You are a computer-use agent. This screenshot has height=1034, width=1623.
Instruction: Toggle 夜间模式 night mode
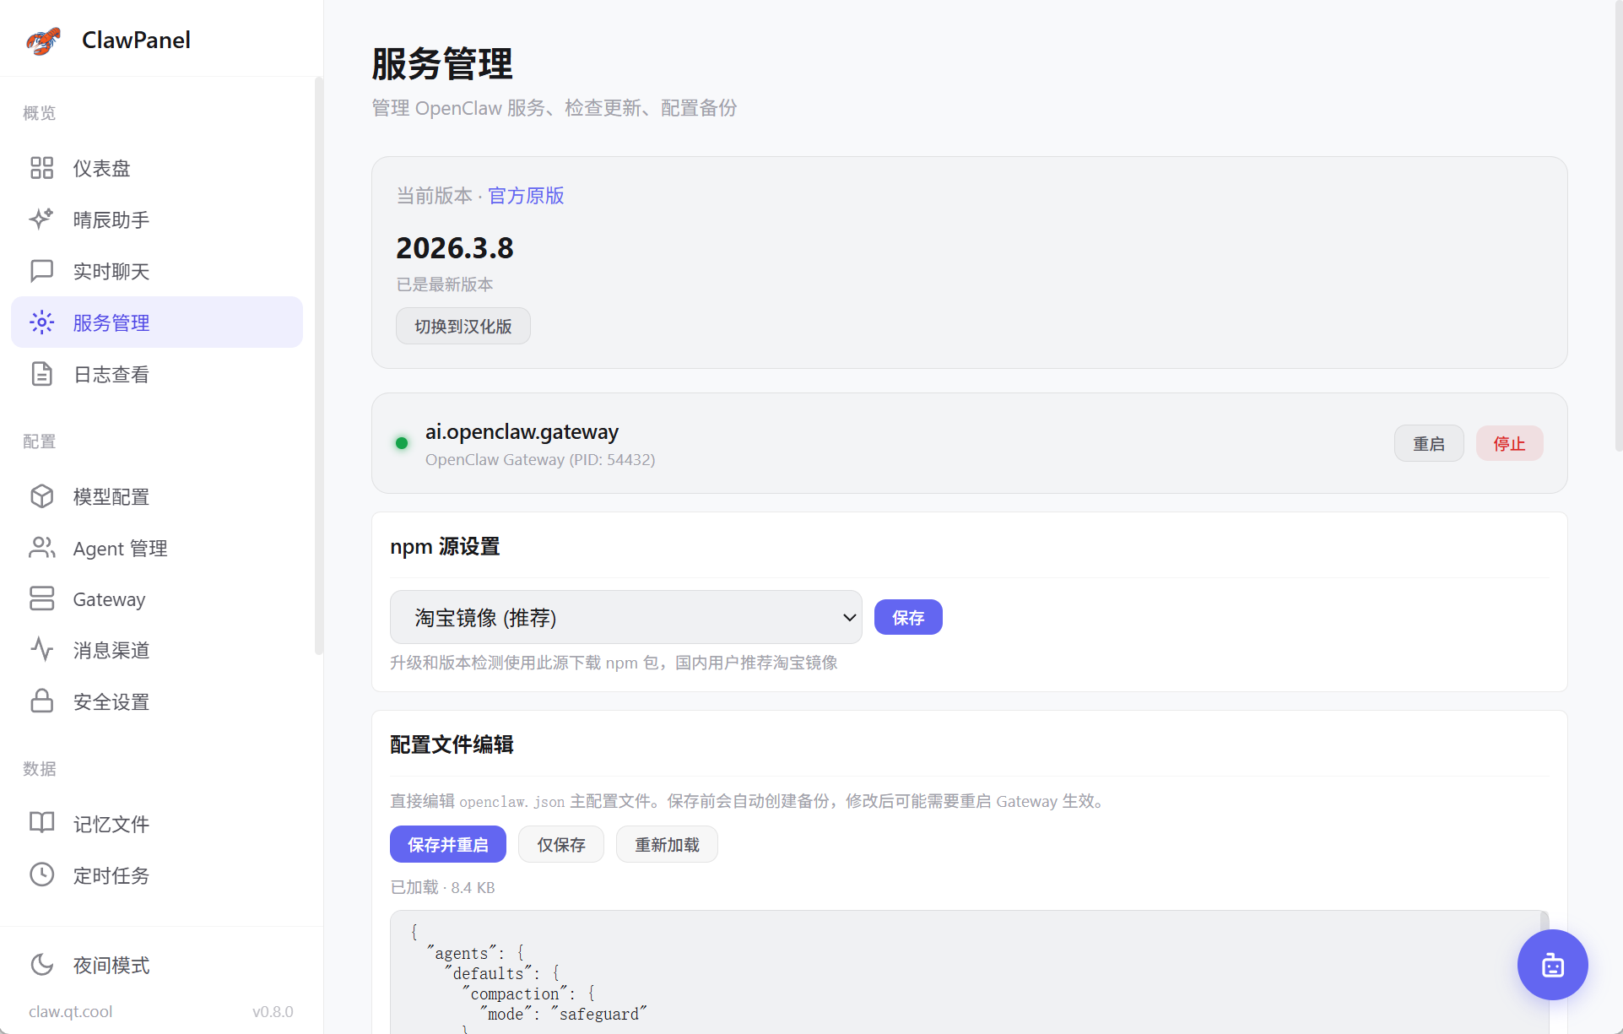pyautogui.click(x=42, y=965)
